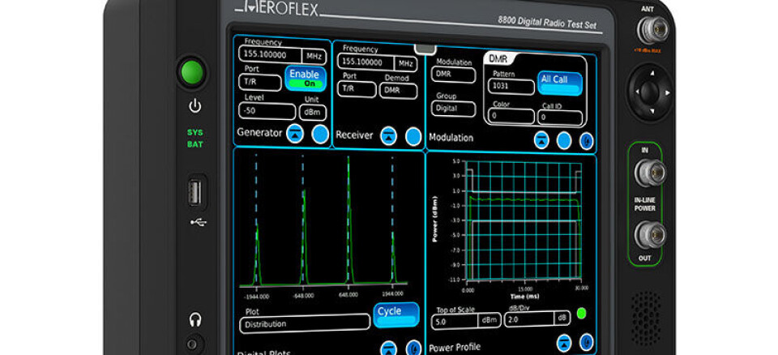Image resolution: width=778 pixels, height=355 pixels.
Task: Edit the dB/Div 2.0 field
Action: tap(529, 319)
